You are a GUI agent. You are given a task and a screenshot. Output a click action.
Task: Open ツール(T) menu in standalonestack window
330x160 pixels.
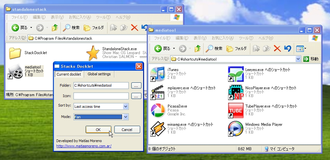[x=103, y=17]
